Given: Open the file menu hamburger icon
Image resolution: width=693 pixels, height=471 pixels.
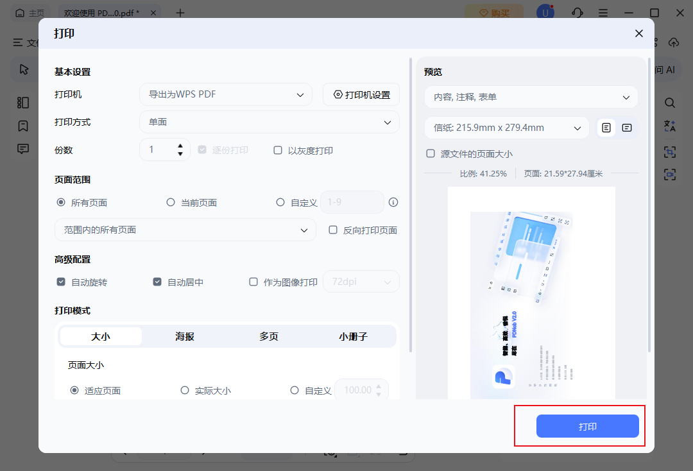Looking at the screenshot, I should click(18, 42).
